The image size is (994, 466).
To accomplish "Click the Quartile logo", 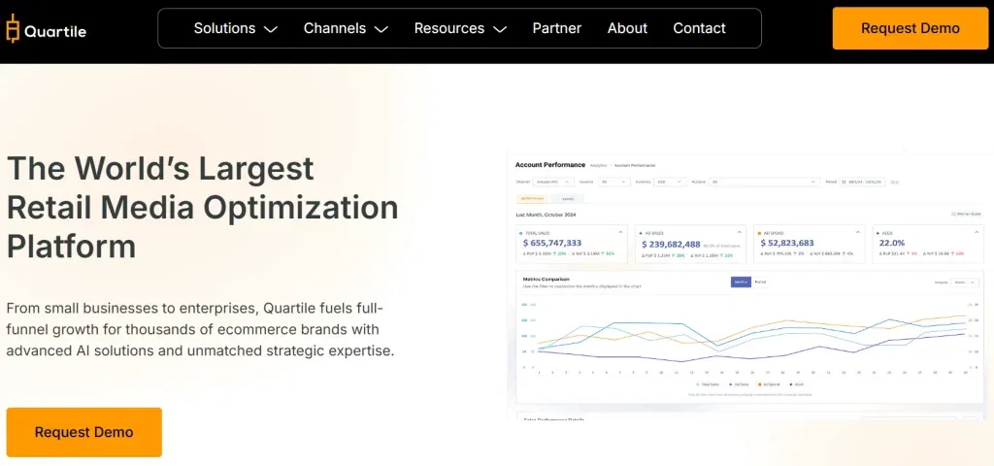I will tap(45, 29).
